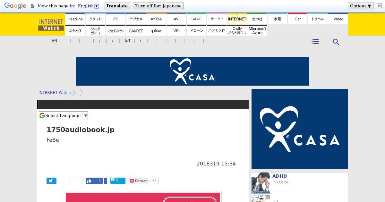Click the Hatena bookmark B! button
This screenshot has height=202, width=385.
(x=118, y=181)
